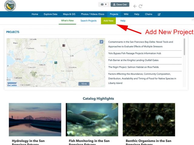Open the Home menu item
The height and width of the screenshot is (145, 194).
[x=35, y=14]
